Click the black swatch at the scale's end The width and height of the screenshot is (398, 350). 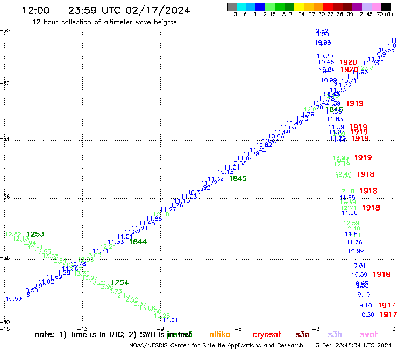[386, 6]
